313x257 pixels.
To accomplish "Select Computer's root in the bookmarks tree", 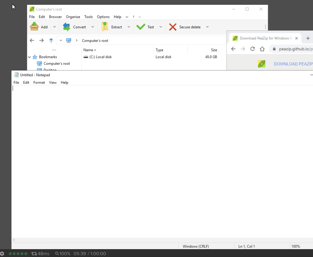I will tap(57, 63).
